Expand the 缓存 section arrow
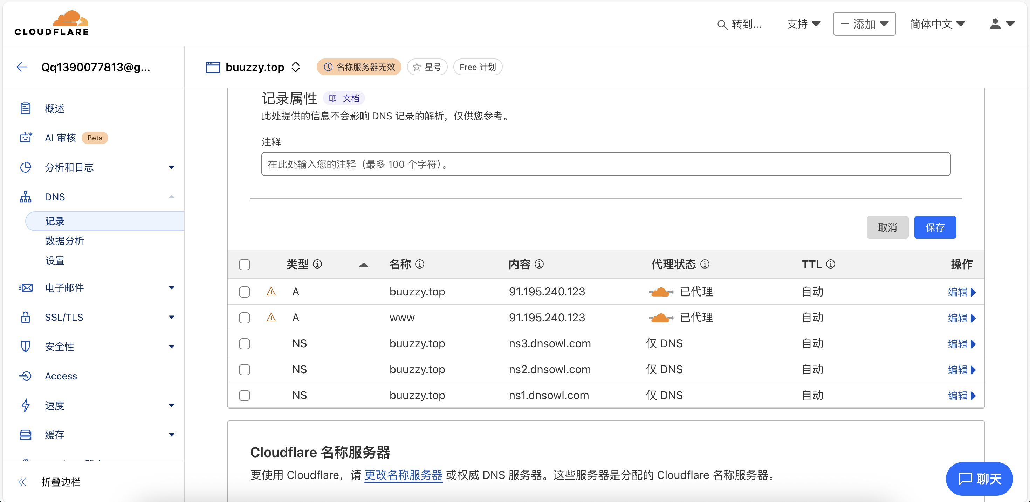 172,434
